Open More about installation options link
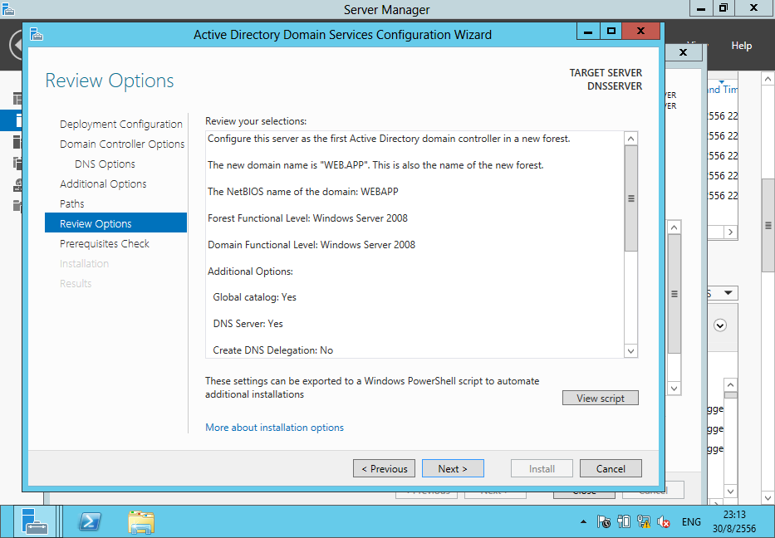The width and height of the screenshot is (775, 538). coord(274,428)
